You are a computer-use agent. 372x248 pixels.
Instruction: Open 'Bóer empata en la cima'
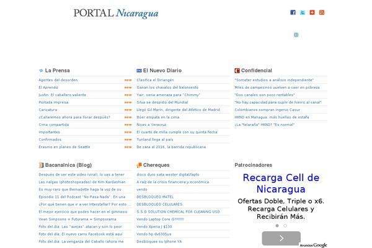tap(157, 117)
